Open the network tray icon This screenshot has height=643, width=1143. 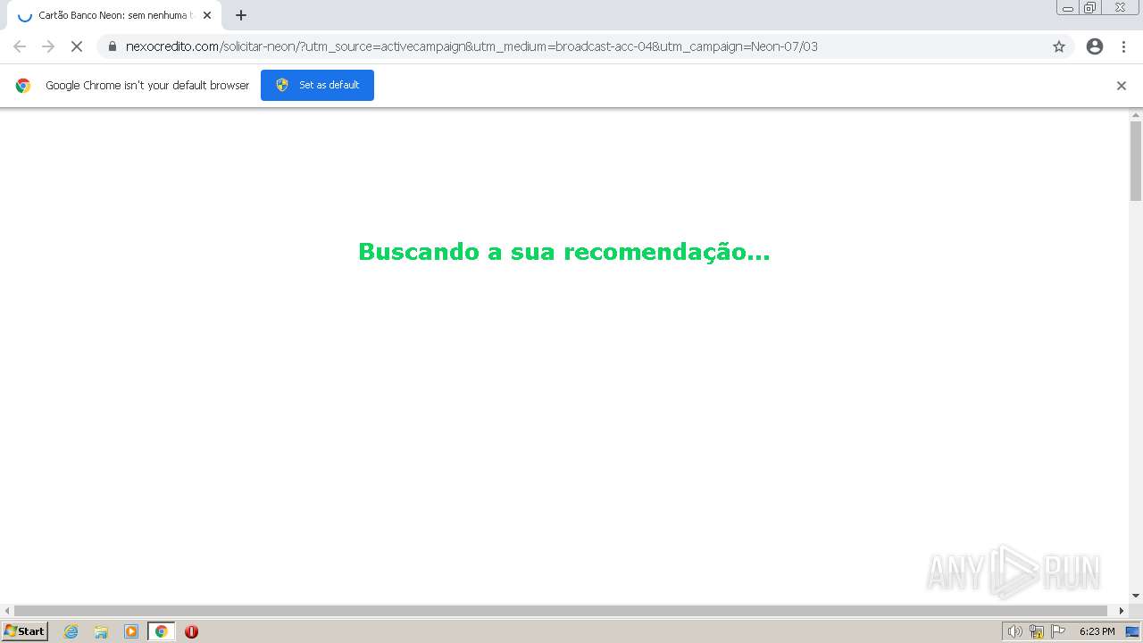click(x=1037, y=631)
